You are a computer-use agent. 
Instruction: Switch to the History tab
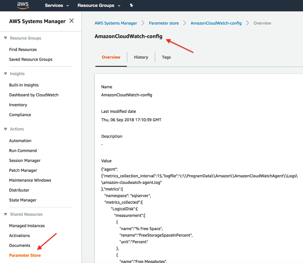(141, 57)
